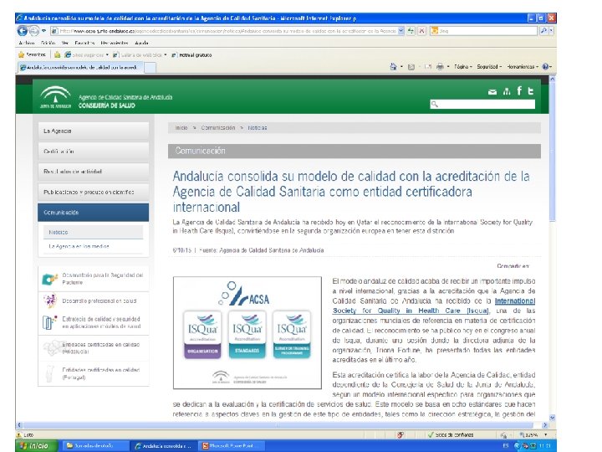The image size is (602, 452).
Task: Click the ACSA ISQua accreditation image
Action: tap(247, 332)
